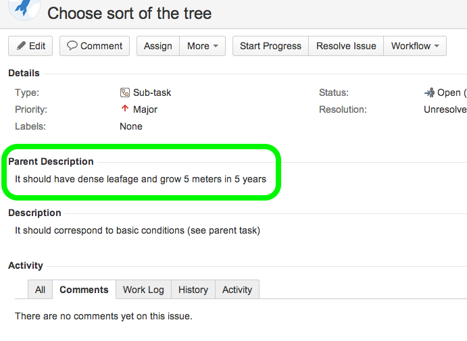Click the Labels value 'None'

coord(131,126)
